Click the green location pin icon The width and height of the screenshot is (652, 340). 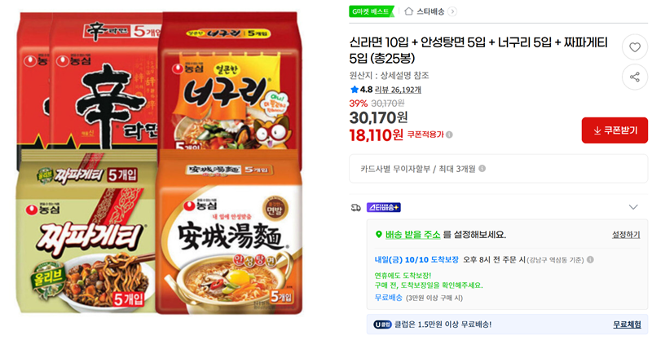(378, 235)
